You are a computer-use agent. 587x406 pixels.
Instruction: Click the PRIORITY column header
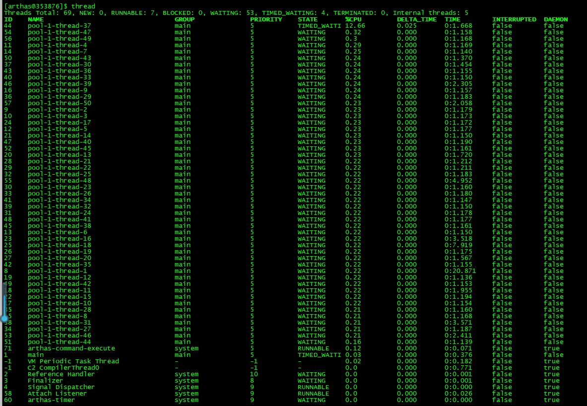pyautogui.click(x=266, y=19)
